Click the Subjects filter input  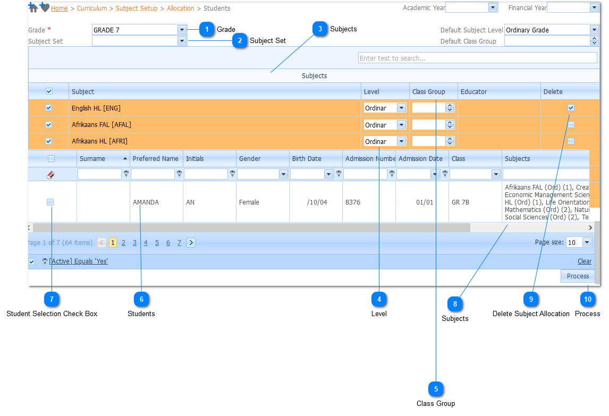click(546, 174)
